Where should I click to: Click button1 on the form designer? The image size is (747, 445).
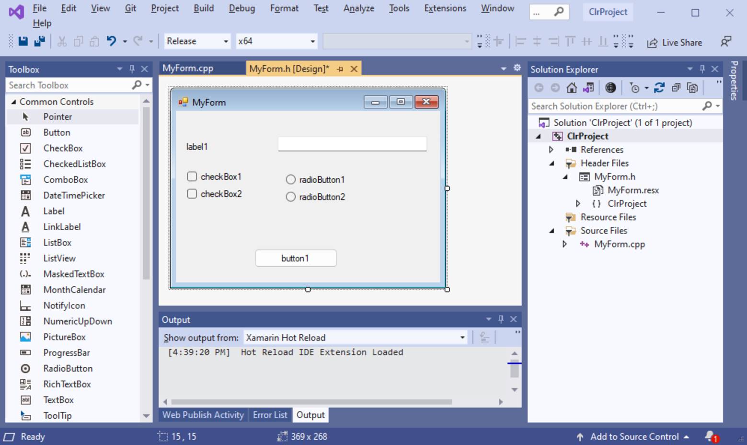pyautogui.click(x=295, y=258)
